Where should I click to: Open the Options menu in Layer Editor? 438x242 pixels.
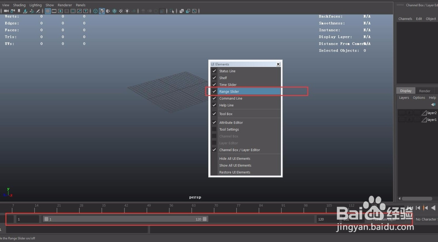tap(419, 97)
